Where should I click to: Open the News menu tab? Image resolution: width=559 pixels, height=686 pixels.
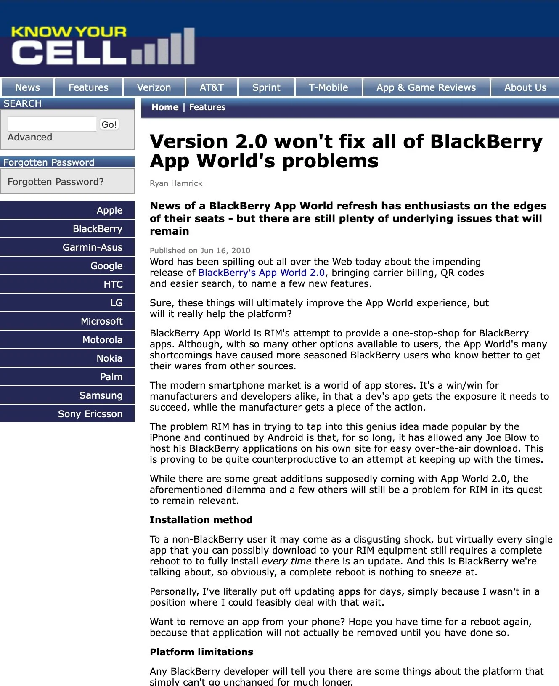click(x=27, y=87)
